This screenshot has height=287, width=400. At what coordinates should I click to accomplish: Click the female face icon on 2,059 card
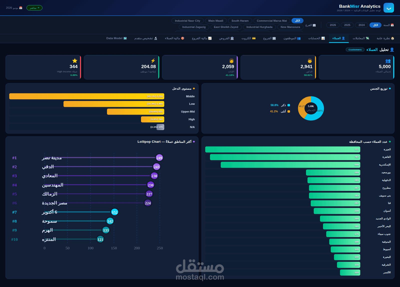pos(231,61)
